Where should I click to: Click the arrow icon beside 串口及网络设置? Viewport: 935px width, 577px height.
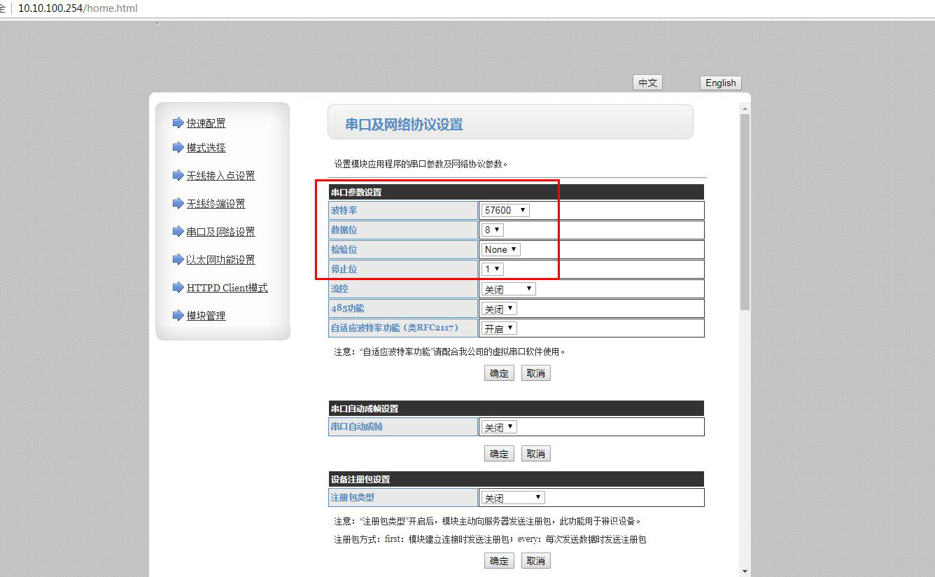pyautogui.click(x=178, y=232)
